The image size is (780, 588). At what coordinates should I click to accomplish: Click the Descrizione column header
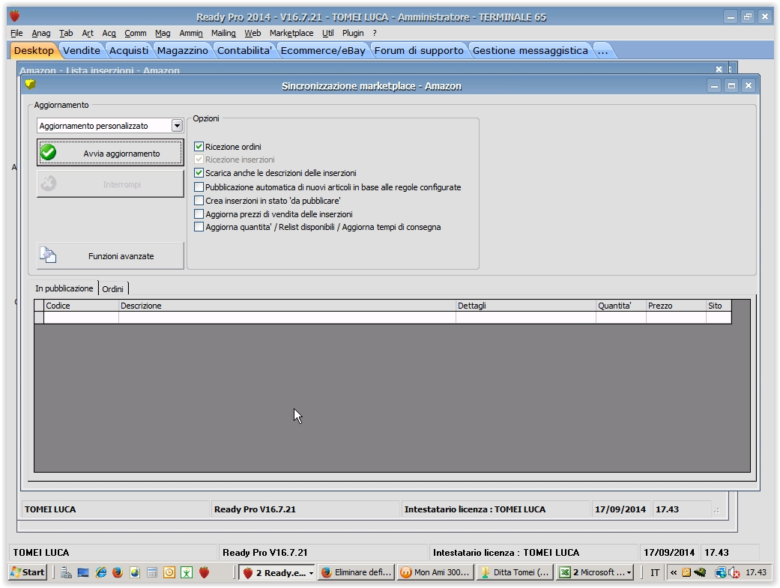(x=287, y=306)
